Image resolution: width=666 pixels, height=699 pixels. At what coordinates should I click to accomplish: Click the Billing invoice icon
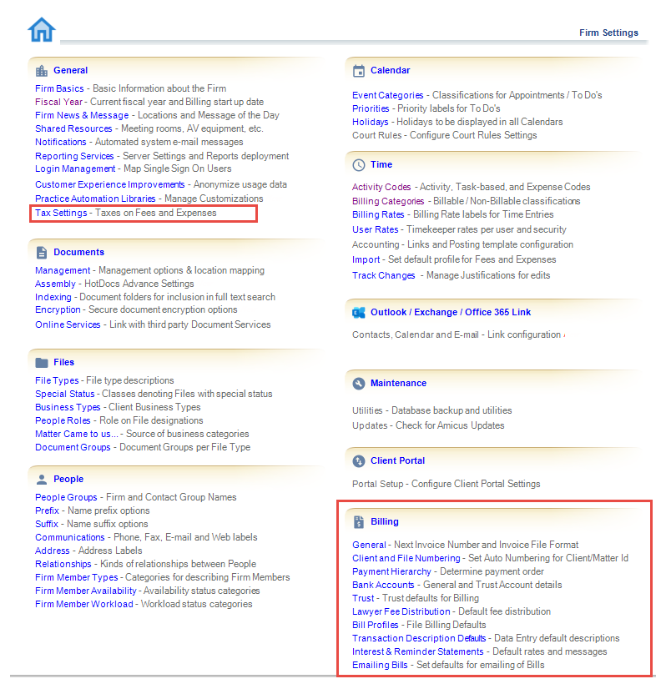pos(359,522)
